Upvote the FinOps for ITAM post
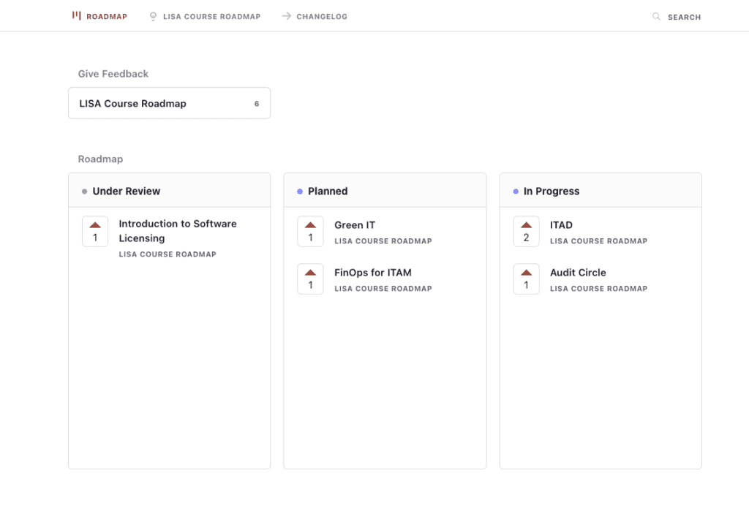Screen dimensions: 749x511 coord(310,279)
